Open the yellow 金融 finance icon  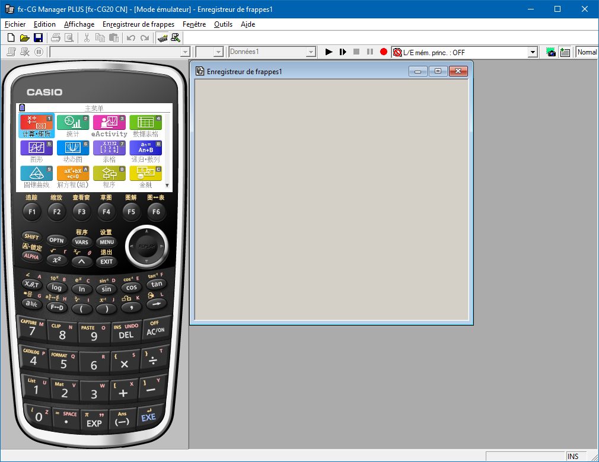(145, 177)
